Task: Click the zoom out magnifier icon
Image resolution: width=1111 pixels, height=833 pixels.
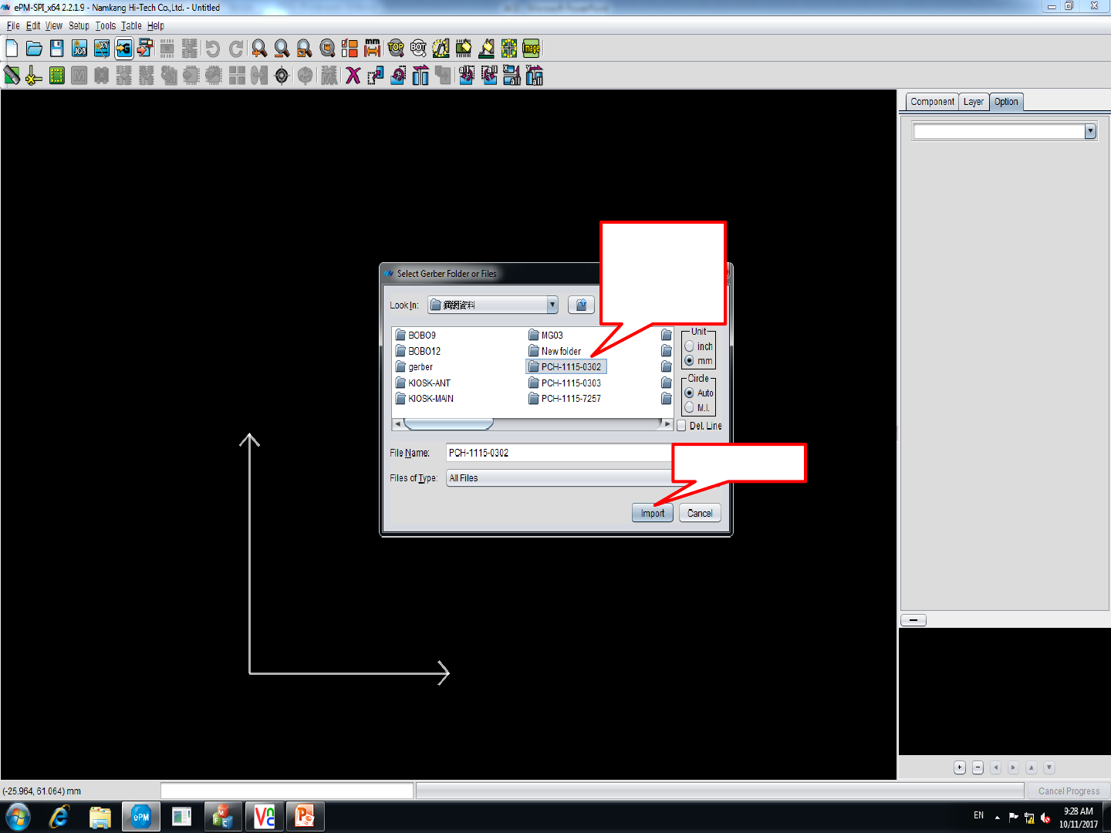Action: tap(282, 49)
